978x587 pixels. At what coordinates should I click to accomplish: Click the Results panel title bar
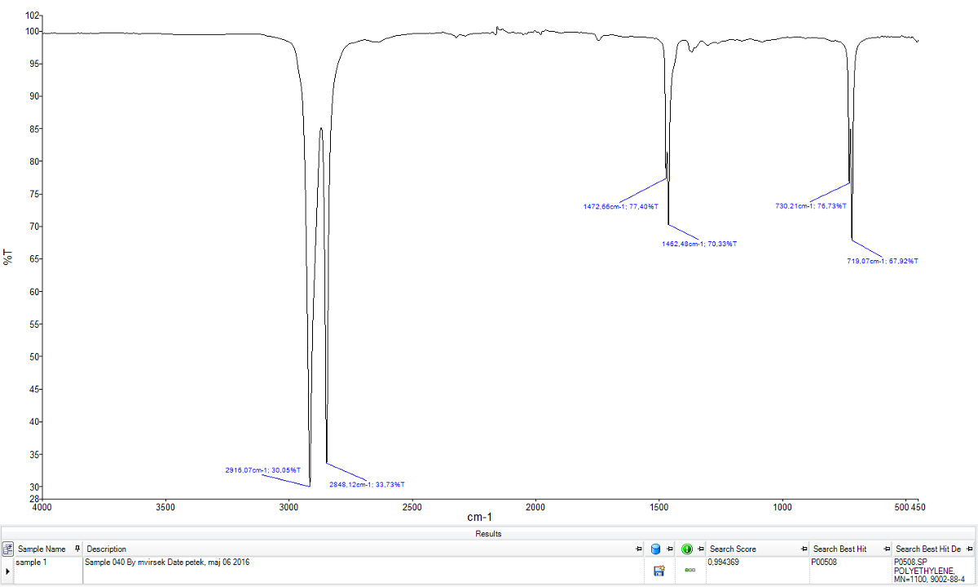click(x=489, y=534)
